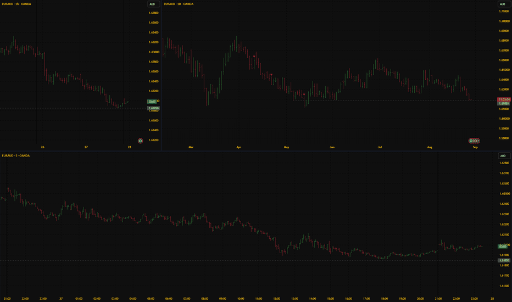
Task: Click the green countdown label on 1h price axis
Action: pos(152,102)
